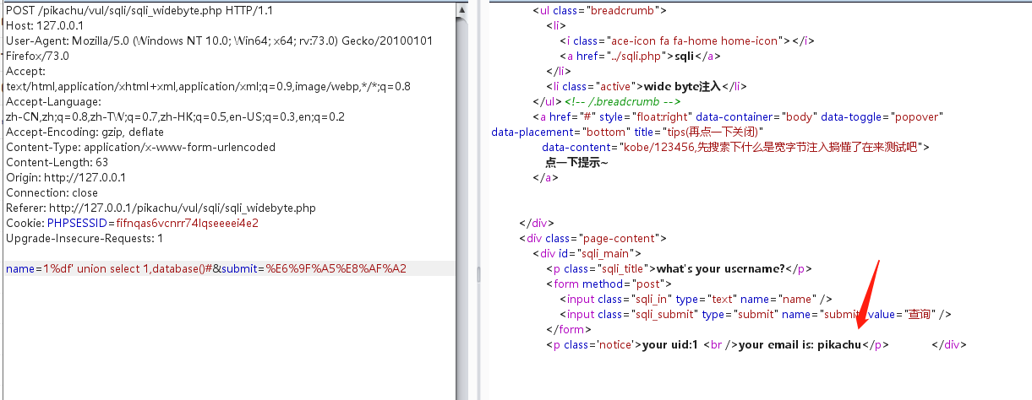Click the submit=%E6%9F%A5 parameter value
Image resolution: width=1032 pixels, height=400 pixels.
[336, 269]
